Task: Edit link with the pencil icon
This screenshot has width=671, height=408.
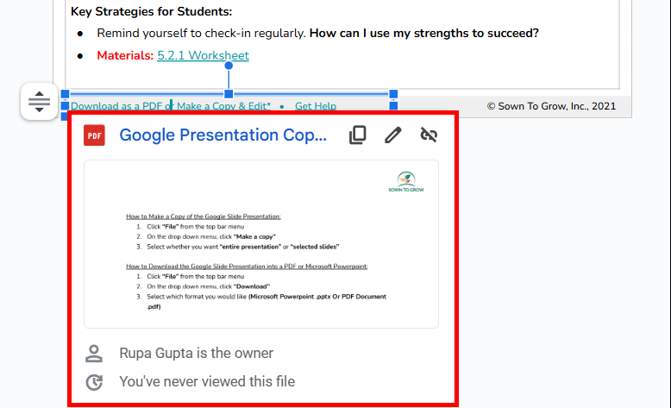Action: pos(392,135)
